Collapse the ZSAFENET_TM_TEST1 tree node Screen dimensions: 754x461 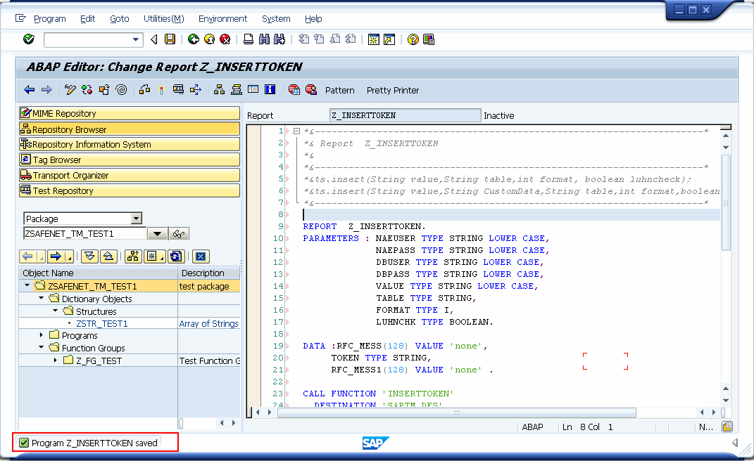coord(27,285)
